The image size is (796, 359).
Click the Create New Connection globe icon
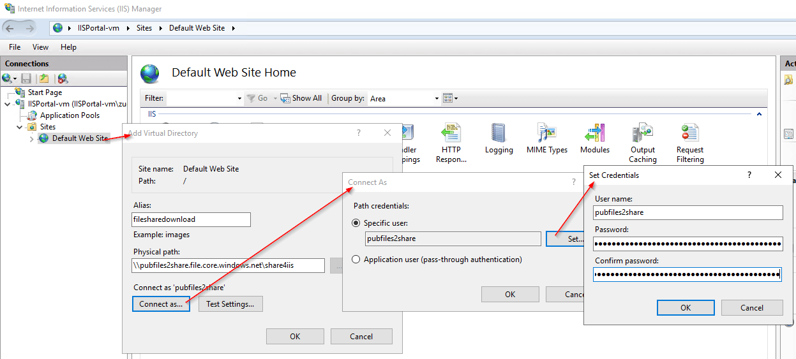tap(7, 78)
